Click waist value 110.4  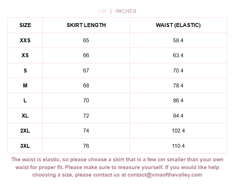coord(178,146)
